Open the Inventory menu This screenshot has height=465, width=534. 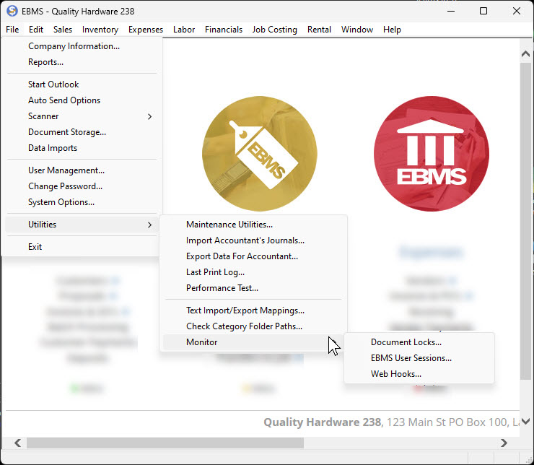pos(100,30)
